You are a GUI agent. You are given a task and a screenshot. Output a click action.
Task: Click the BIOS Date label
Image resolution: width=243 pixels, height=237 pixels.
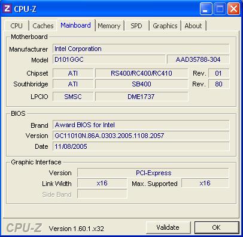(41, 146)
